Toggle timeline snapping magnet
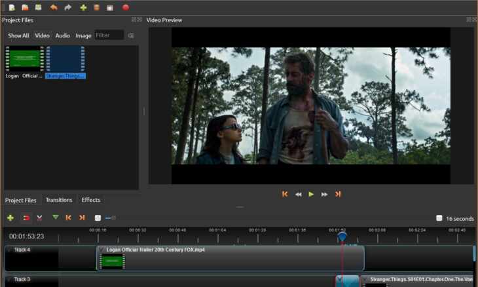The width and height of the screenshot is (478, 287). click(x=26, y=218)
